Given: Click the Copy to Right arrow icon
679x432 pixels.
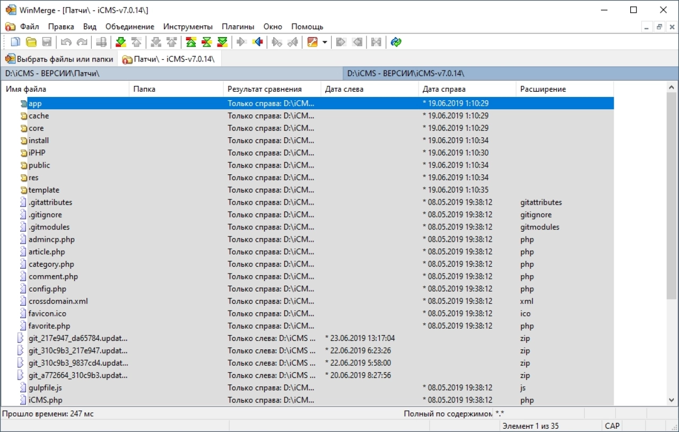Looking at the screenshot, I should pos(242,42).
